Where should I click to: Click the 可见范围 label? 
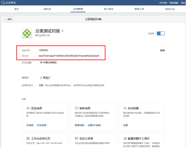(x=27, y=63)
